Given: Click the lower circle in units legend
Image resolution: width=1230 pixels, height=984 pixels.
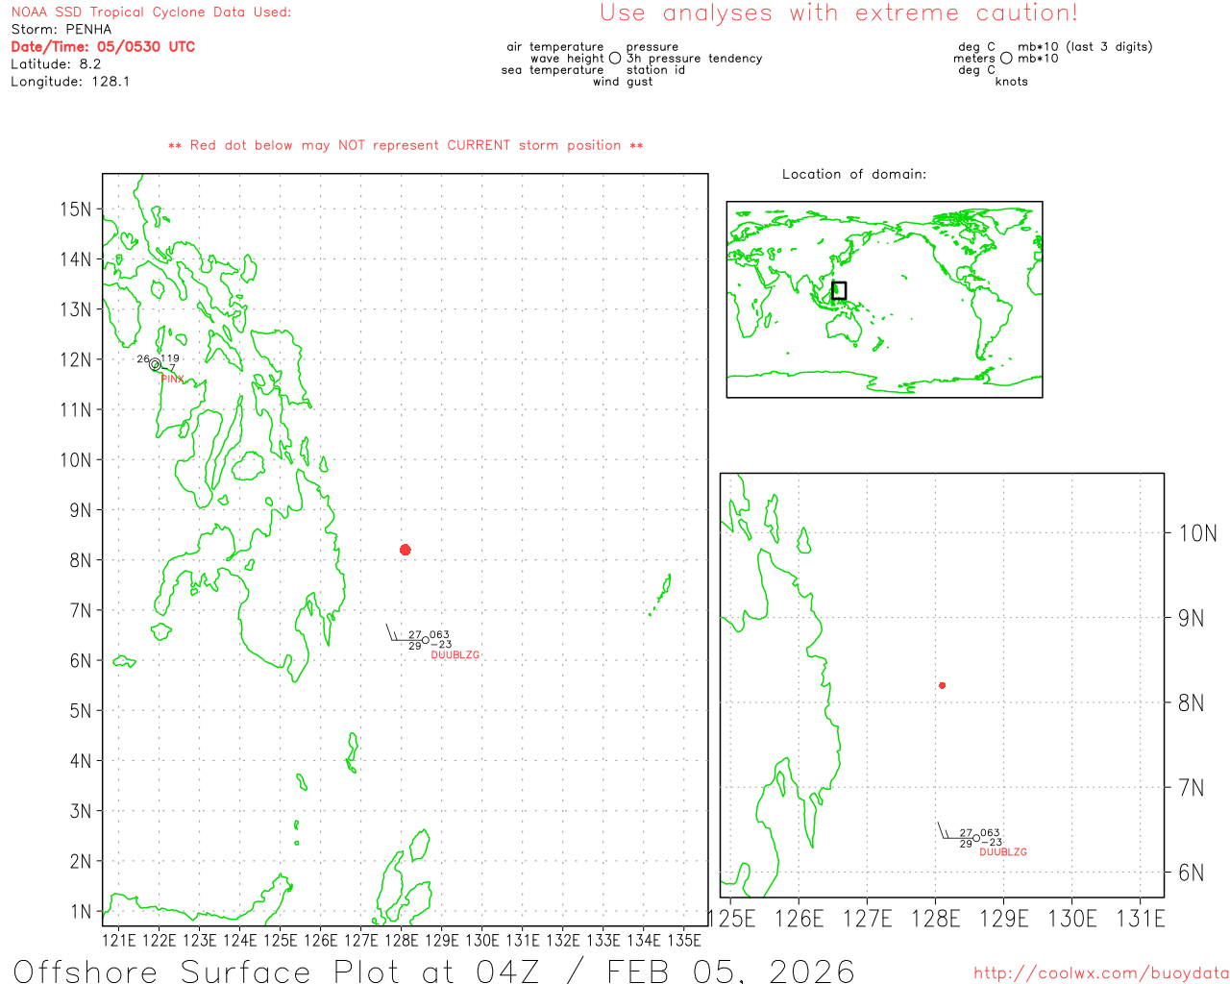Looking at the screenshot, I should click(1006, 59).
